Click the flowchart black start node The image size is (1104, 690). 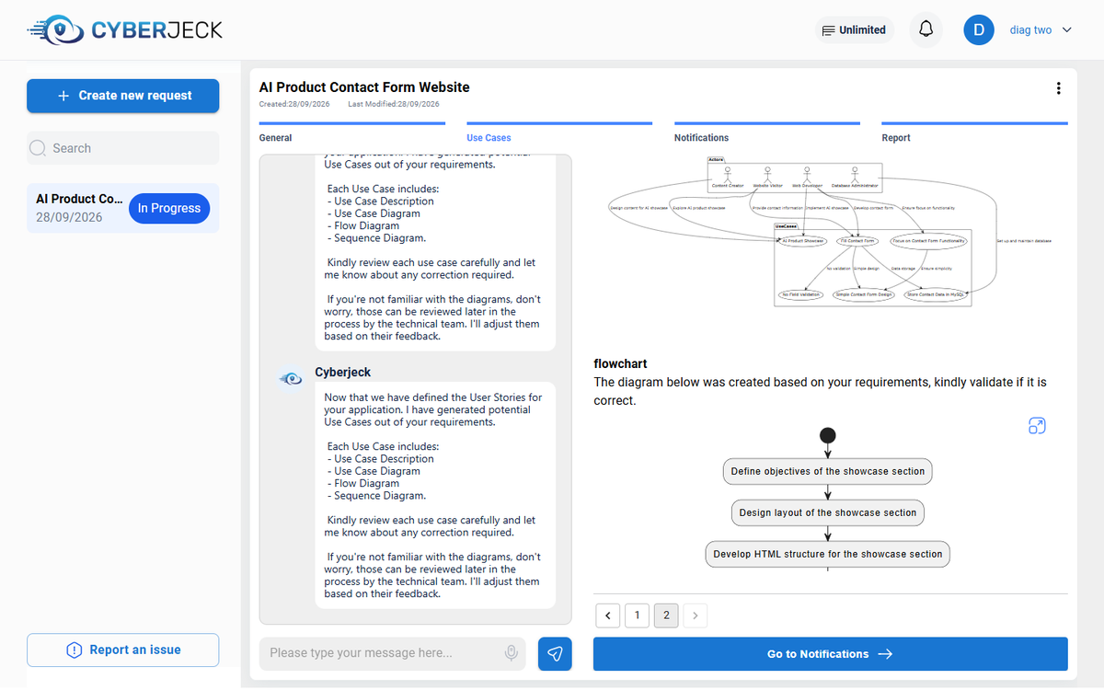click(x=827, y=435)
